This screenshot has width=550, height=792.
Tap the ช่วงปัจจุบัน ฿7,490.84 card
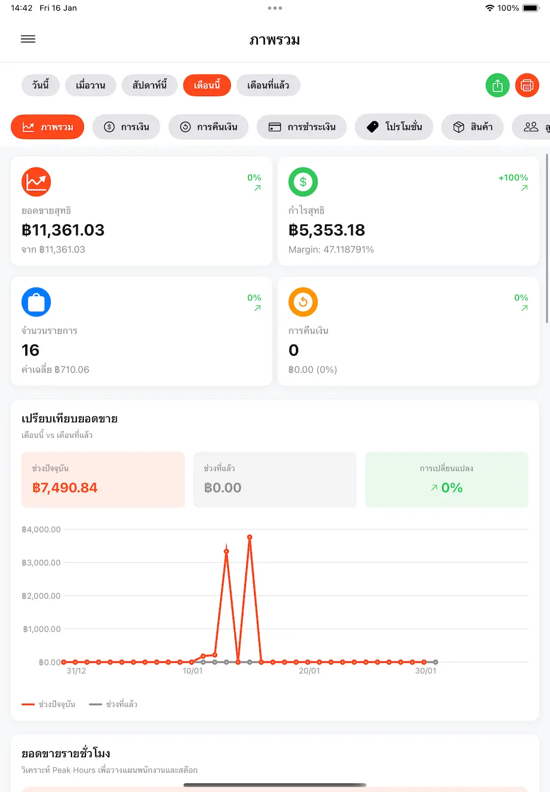tap(103, 480)
